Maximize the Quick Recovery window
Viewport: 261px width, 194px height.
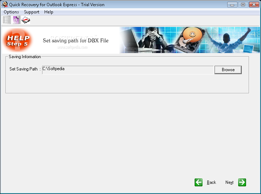[x=243, y=5]
